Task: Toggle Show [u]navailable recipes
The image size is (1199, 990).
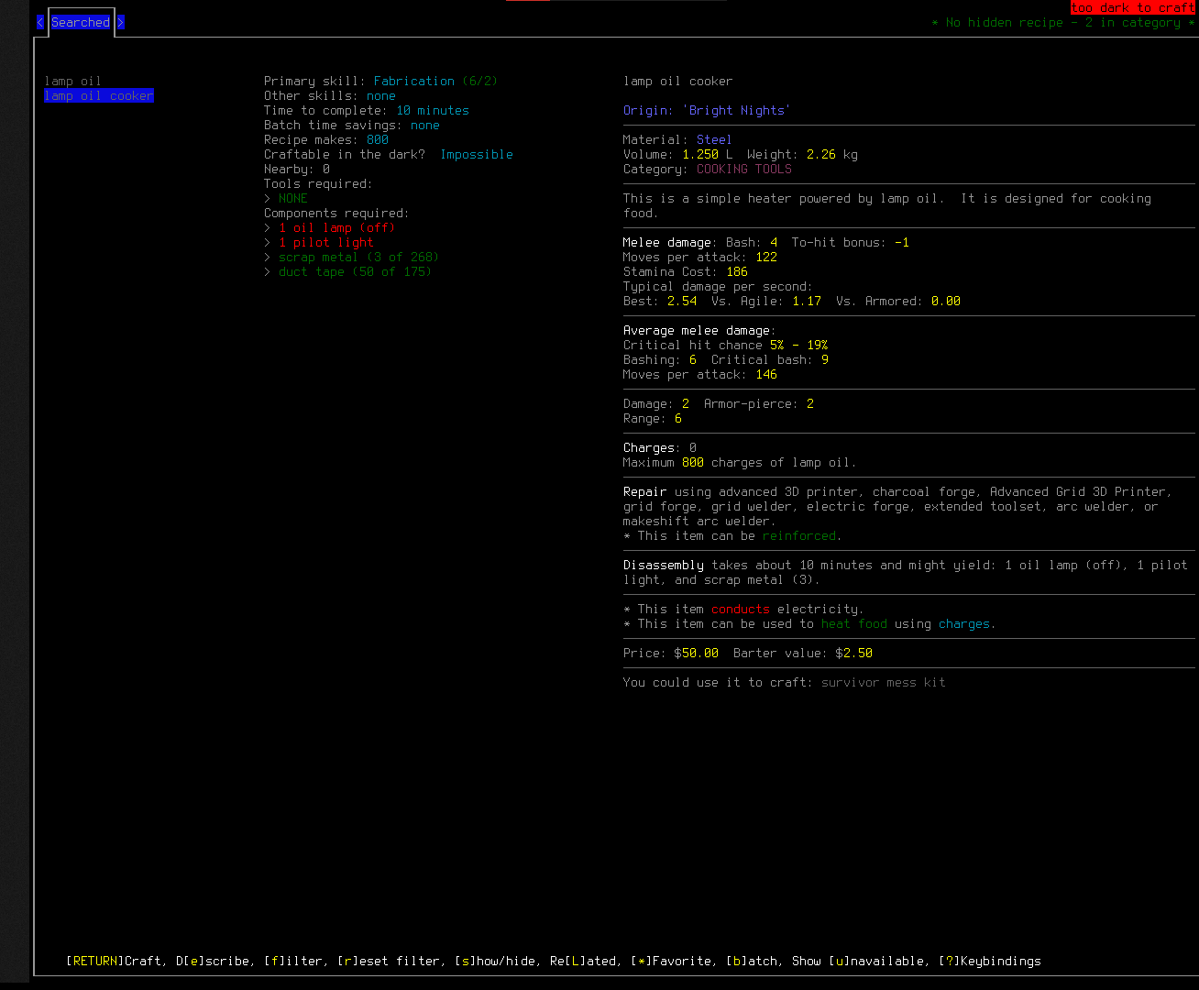Action: click(858, 961)
